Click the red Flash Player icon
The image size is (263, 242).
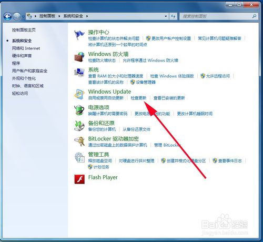79,179
